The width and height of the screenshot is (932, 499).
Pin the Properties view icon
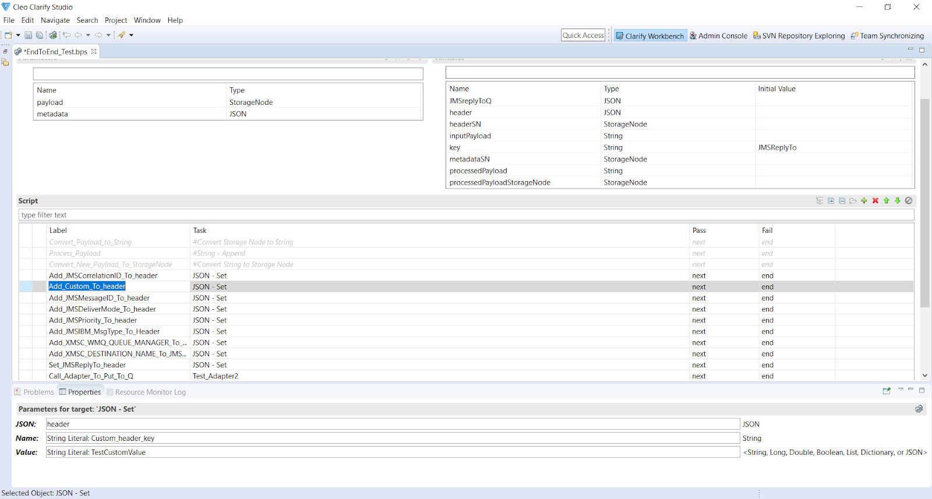pyautogui.click(x=887, y=391)
